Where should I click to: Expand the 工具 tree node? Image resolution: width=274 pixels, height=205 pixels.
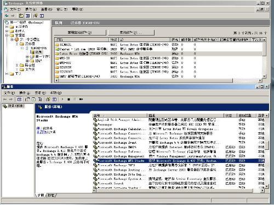tap(7, 74)
